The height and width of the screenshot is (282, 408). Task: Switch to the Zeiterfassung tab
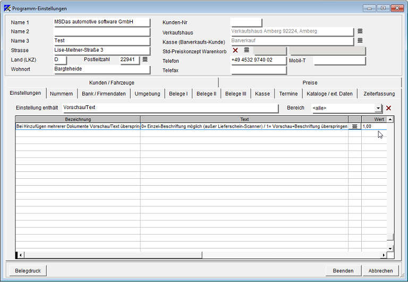pos(379,94)
